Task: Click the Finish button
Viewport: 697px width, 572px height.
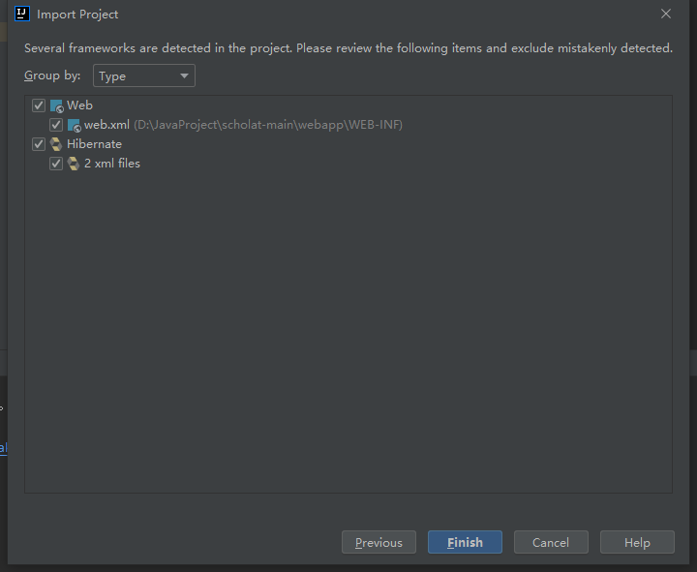Action: (465, 542)
